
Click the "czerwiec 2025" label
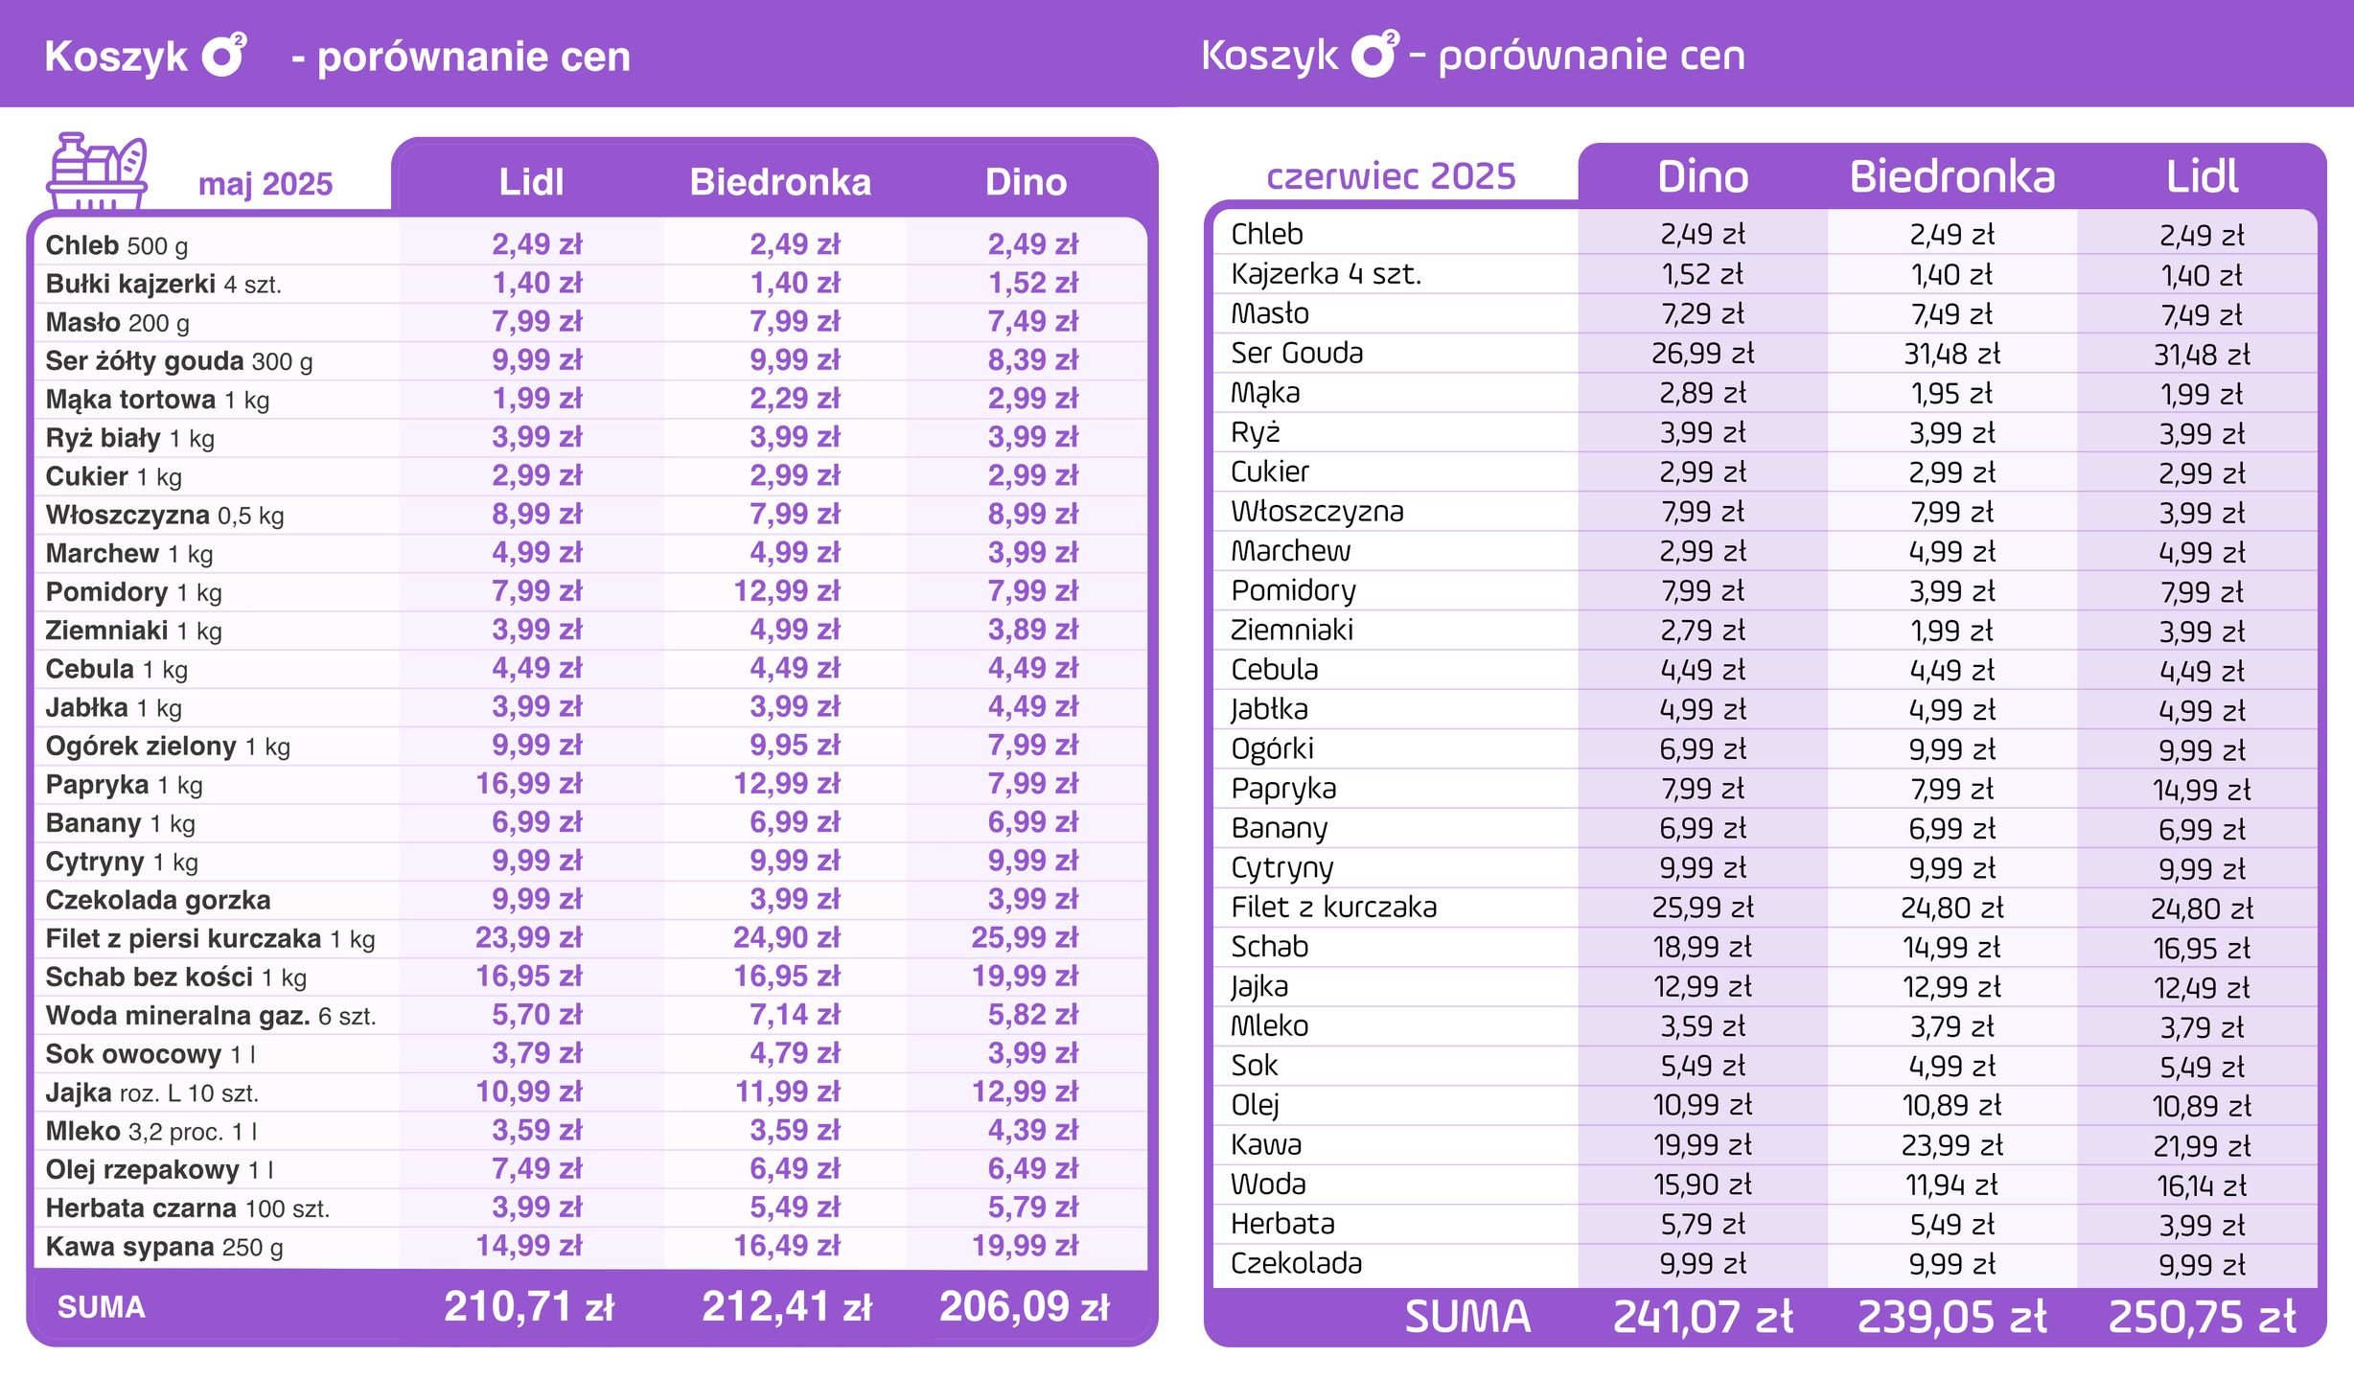[1391, 177]
